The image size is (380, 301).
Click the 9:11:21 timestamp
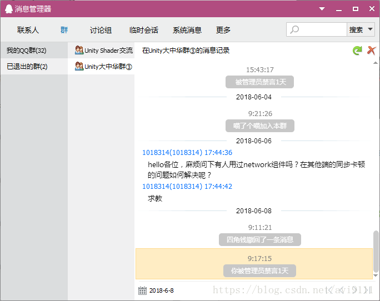pos(260,228)
